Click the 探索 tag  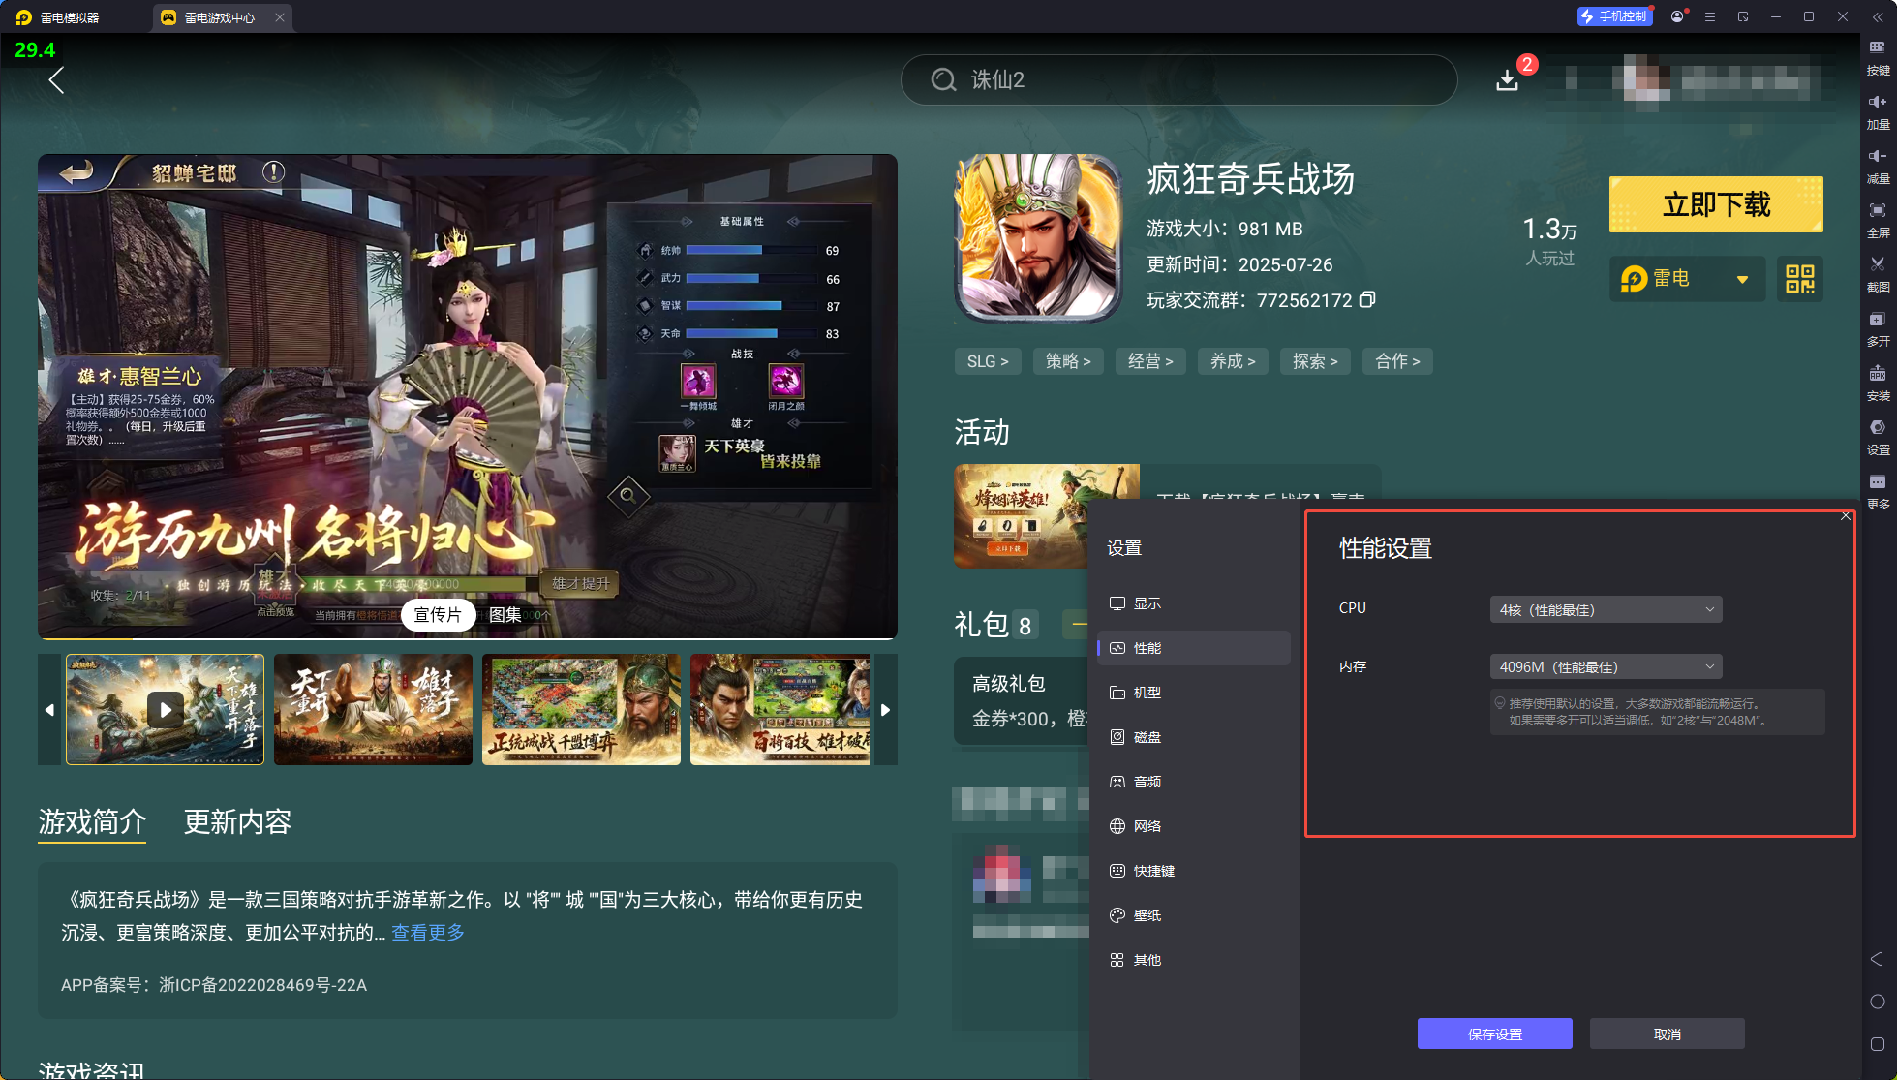[1315, 361]
